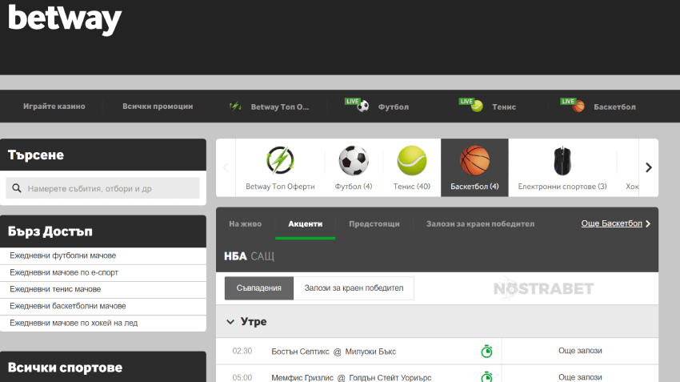
Task: Click the Още Баскетбол link
Action: point(611,223)
